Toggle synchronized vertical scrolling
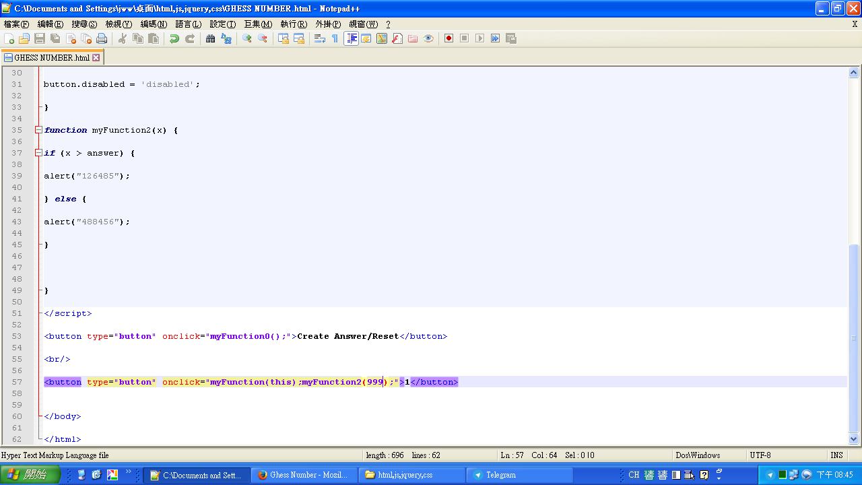 pos(284,38)
